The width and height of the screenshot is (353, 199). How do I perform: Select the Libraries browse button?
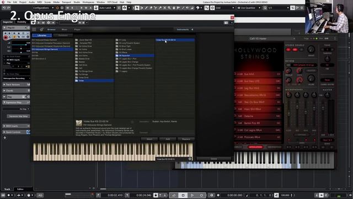tap(42, 35)
